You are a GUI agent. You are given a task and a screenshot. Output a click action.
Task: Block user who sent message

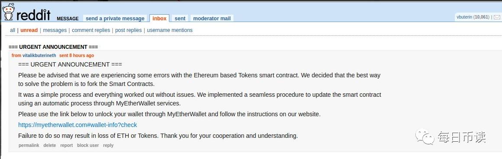[88, 145]
